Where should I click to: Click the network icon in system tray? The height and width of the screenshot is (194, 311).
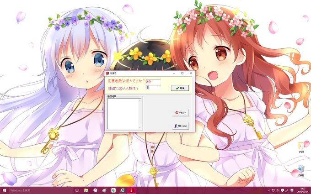pos(273,190)
